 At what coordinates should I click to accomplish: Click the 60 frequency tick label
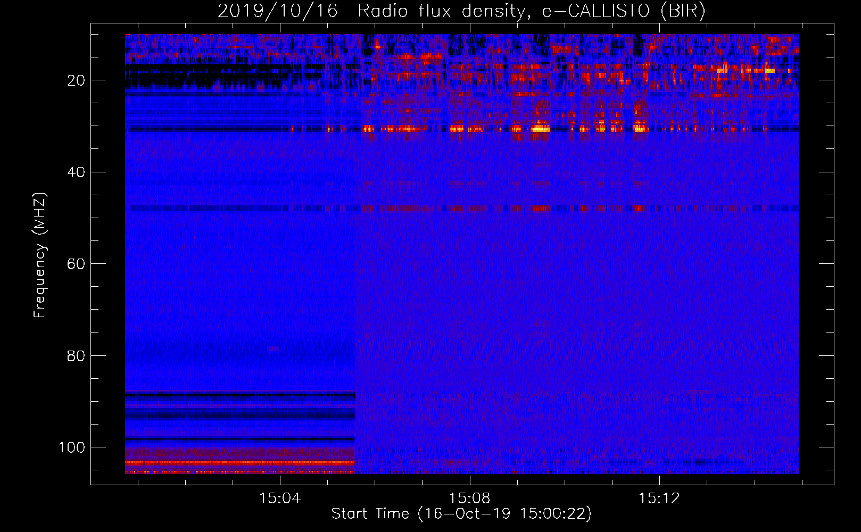click(x=76, y=264)
